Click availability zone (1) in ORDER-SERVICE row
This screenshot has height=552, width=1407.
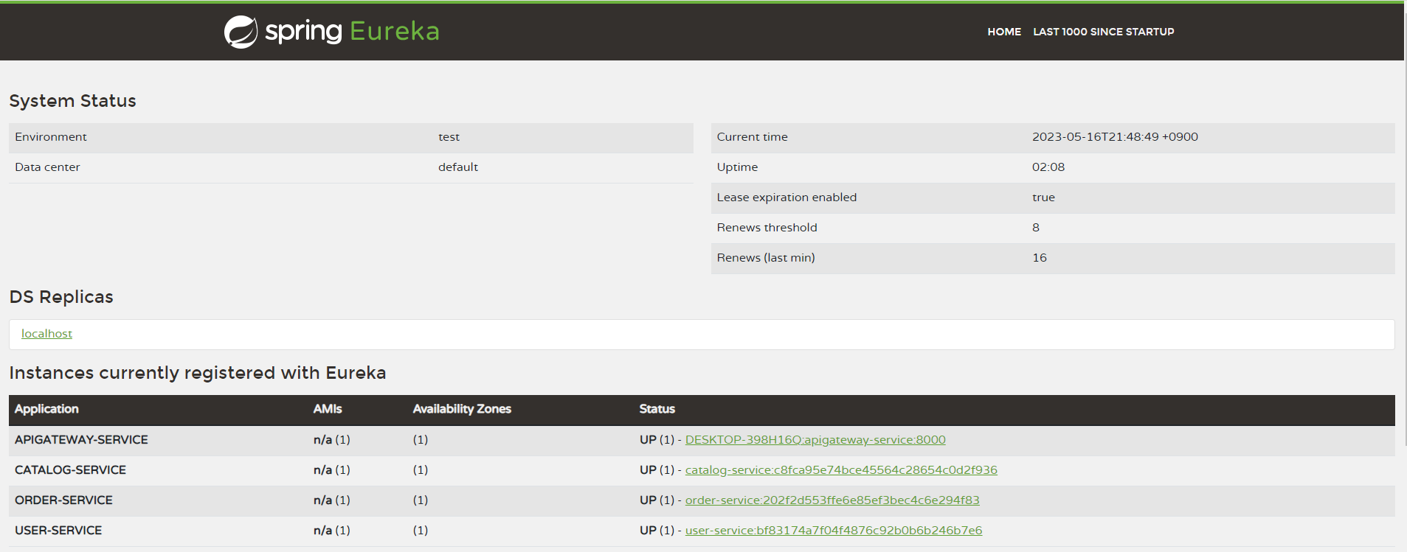[421, 500]
